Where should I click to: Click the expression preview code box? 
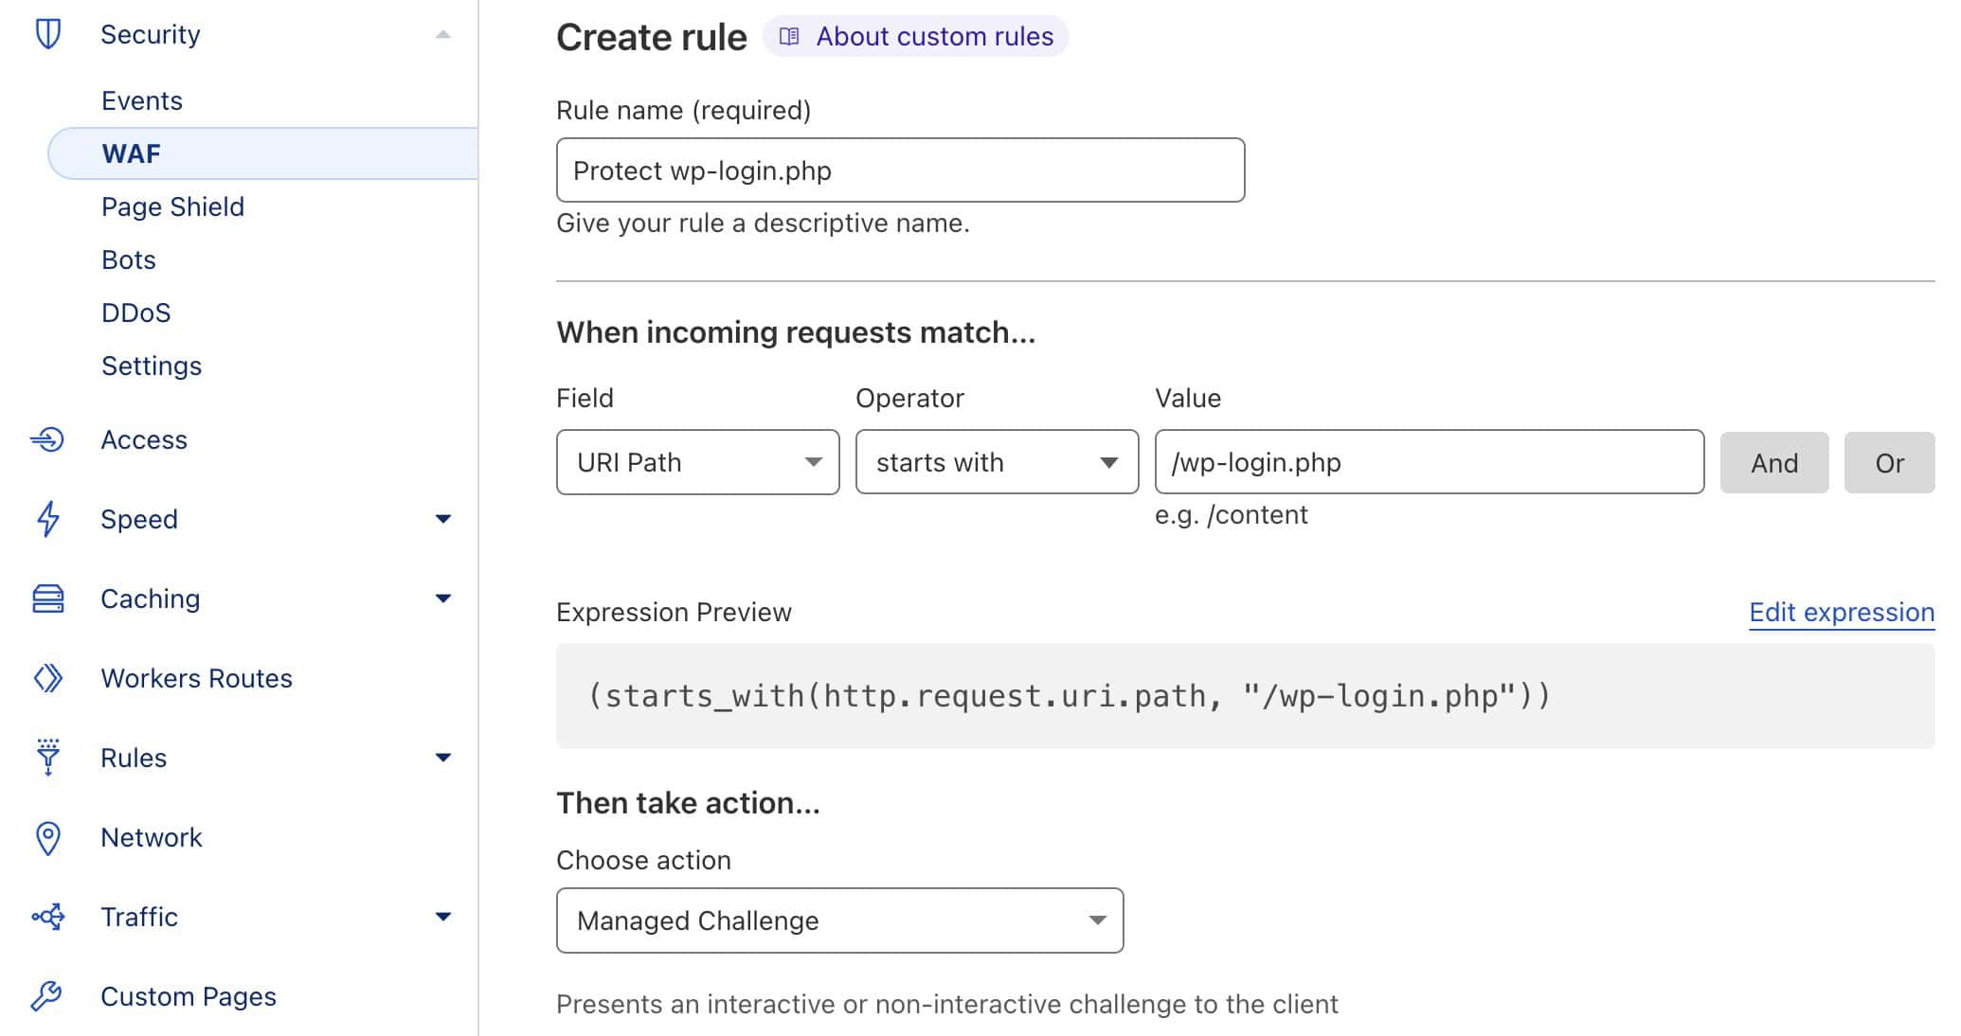1245,696
